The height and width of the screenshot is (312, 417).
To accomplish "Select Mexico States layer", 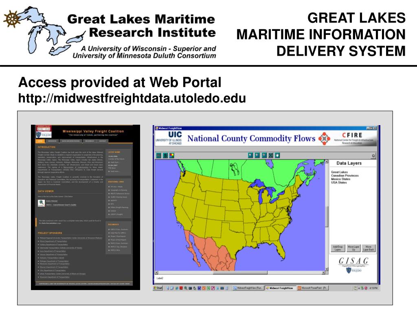I will [x=340, y=179].
